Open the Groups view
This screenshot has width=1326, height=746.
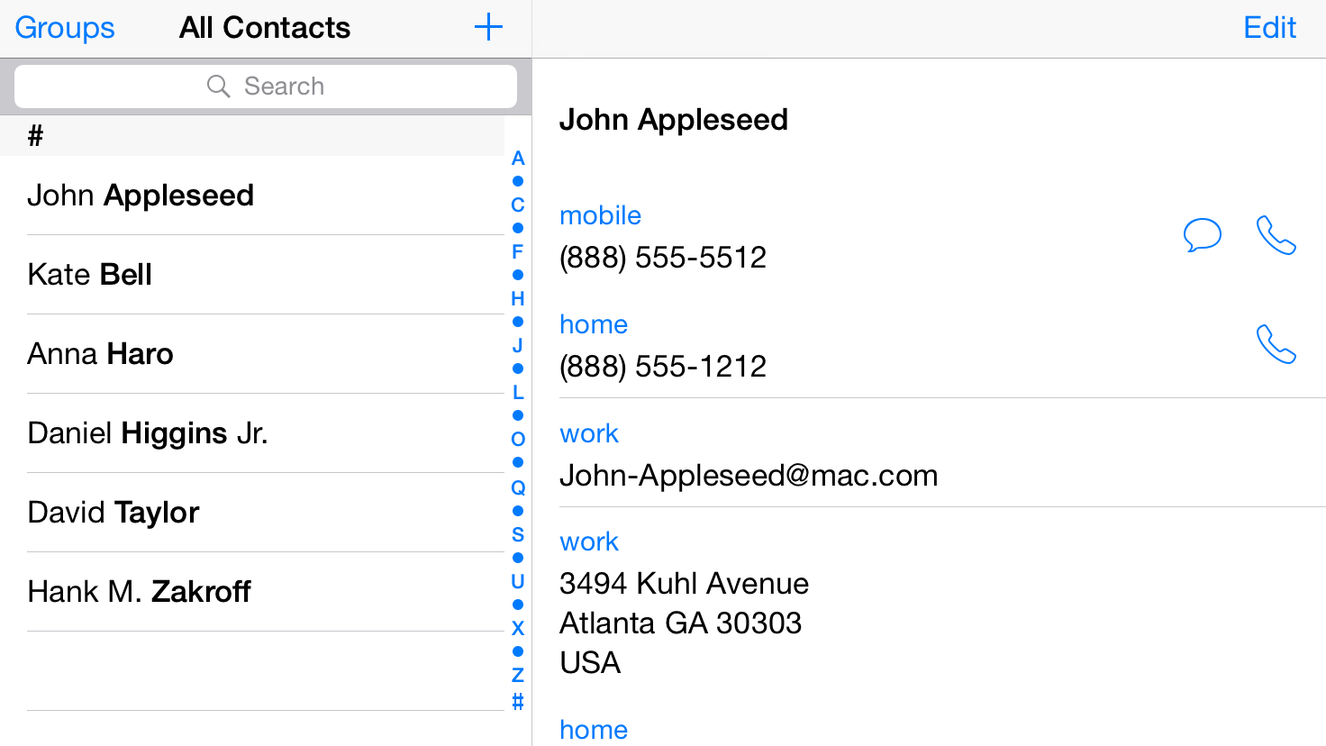pyautogui.click(x=64, y=28)
